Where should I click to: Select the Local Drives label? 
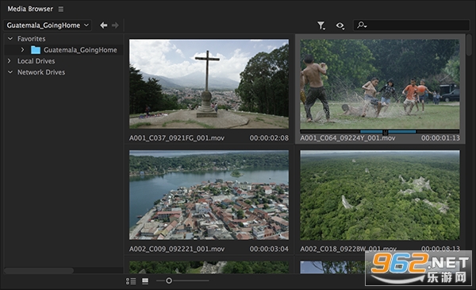pyautogui.click(x=36, y=61)
